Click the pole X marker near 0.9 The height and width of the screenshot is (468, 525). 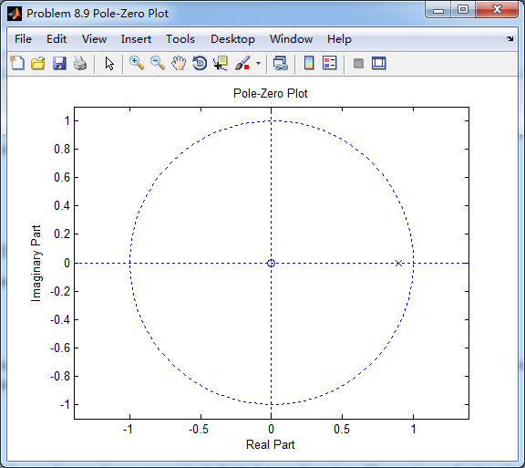pos(398,263)
